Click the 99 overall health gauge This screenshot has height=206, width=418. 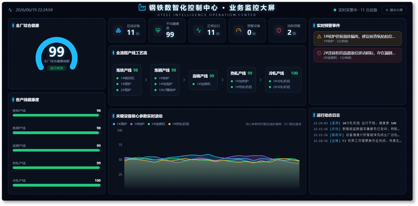click(x=57, y=53)
